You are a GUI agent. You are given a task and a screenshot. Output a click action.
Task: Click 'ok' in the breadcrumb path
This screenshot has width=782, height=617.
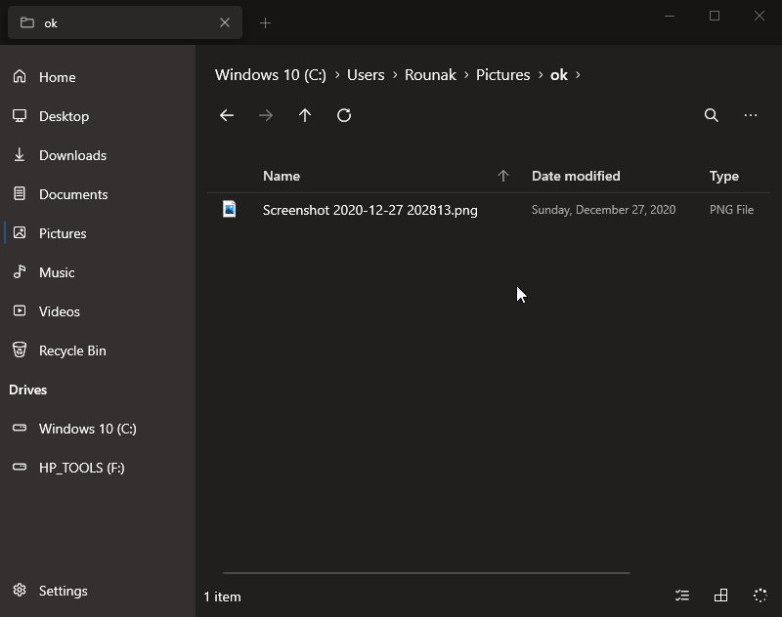(558, 75)
